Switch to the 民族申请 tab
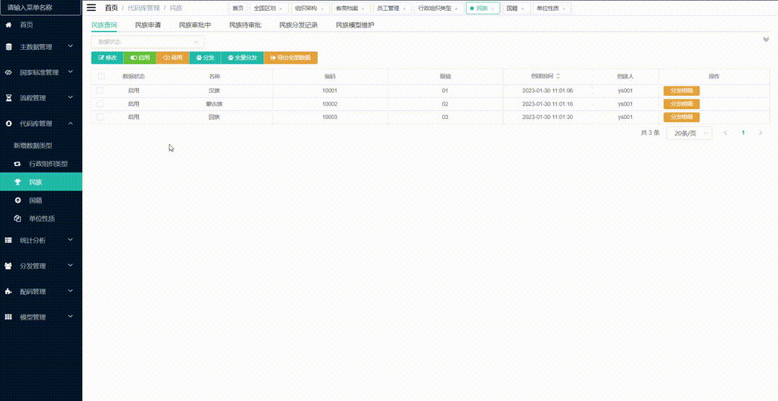Screen dimensions: 778x401 (148, 25)
